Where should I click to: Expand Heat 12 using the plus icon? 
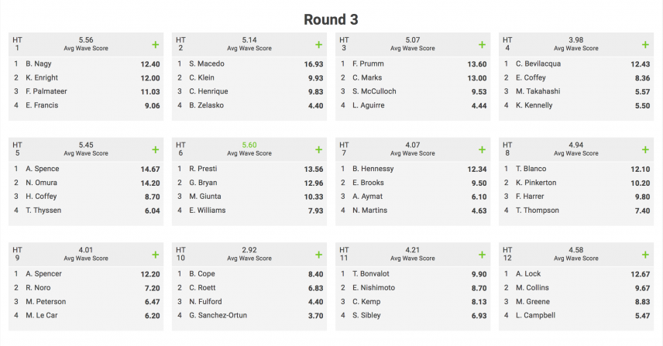[x=645, y=255]
